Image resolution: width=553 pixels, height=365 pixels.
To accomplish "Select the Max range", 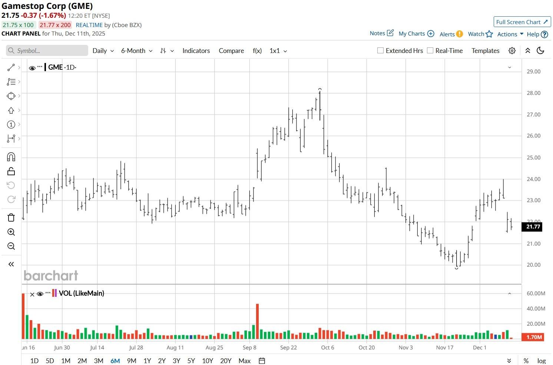I will coord(245,361).
